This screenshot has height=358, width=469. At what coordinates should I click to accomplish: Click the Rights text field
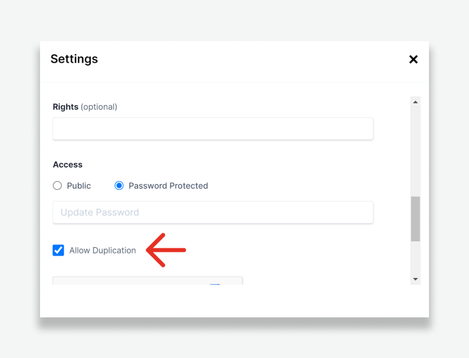coord(212,129)
